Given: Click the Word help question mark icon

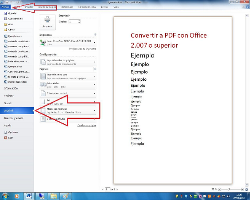Looking at the screenshot, I should [x=248, y=7].
